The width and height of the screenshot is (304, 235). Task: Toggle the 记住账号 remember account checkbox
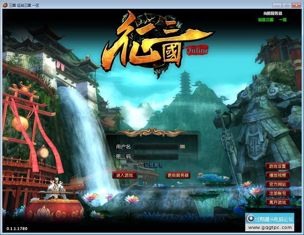point(139,165)
